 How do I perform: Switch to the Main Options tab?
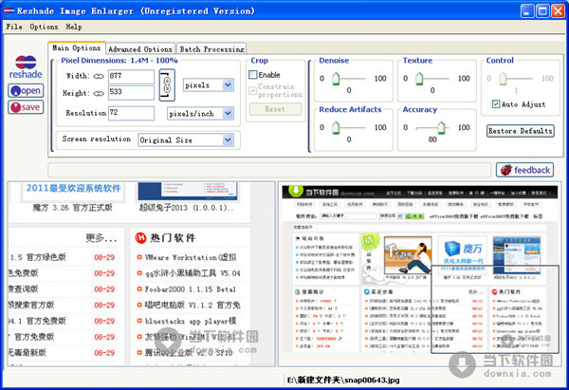click(x=77, y=47)
